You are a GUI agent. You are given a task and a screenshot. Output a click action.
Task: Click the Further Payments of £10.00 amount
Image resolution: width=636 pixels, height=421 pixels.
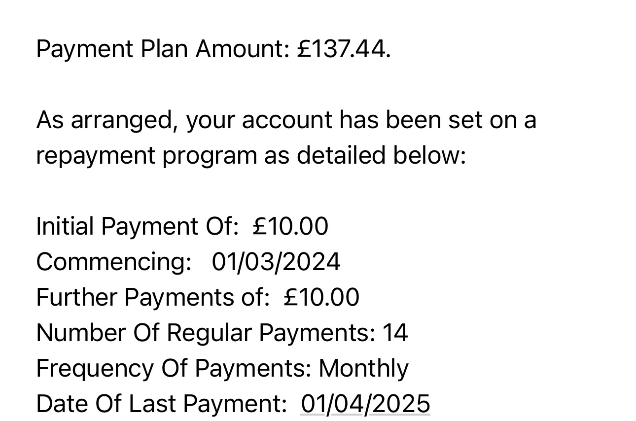pyautogui.click(x=321, y=298)
